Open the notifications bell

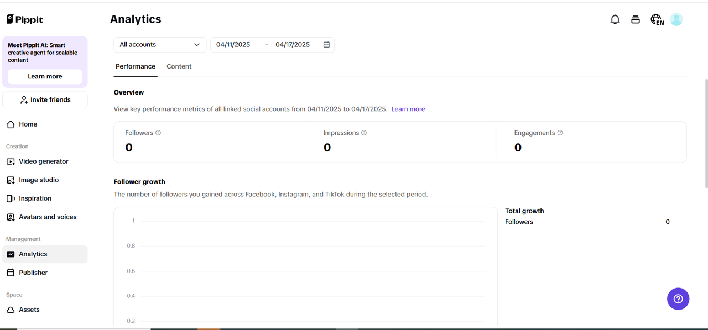615,19
